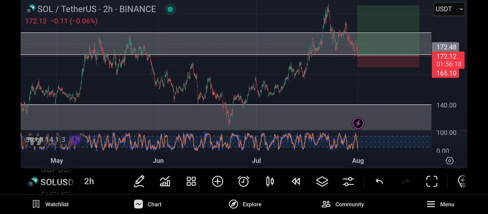Undo the last chart action
Screen dimensions: 488x214
click(379, 181)
